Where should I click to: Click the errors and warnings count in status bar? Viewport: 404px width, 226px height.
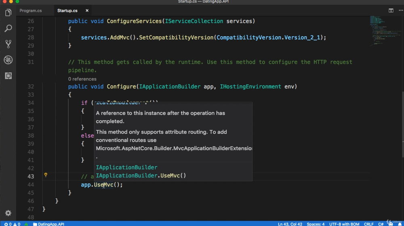point(12,224)
